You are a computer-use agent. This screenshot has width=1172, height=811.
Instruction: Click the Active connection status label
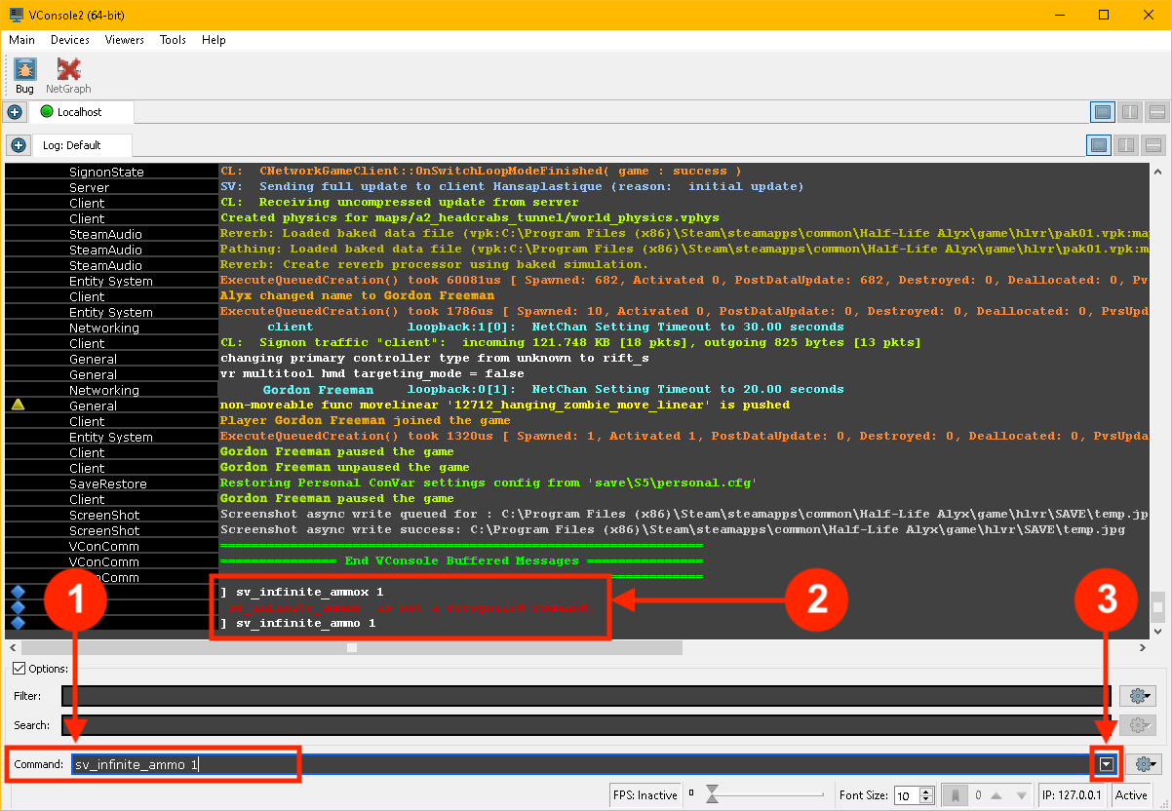(1131, 795)
